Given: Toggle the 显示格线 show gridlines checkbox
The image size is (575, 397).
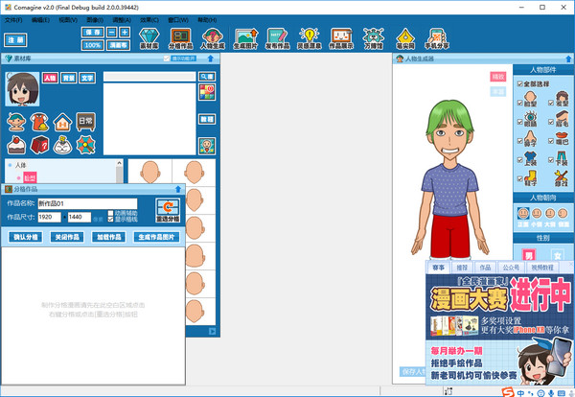Looking at the screenshot, I should (x=110, y=220).
